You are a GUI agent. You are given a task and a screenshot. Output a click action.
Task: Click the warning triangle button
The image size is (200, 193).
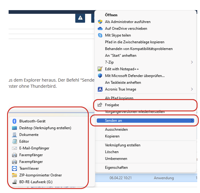80,18
